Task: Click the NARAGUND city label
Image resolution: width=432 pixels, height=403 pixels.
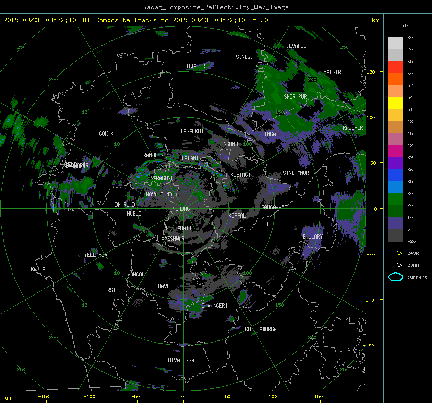Action: click(x=162, y=178)
